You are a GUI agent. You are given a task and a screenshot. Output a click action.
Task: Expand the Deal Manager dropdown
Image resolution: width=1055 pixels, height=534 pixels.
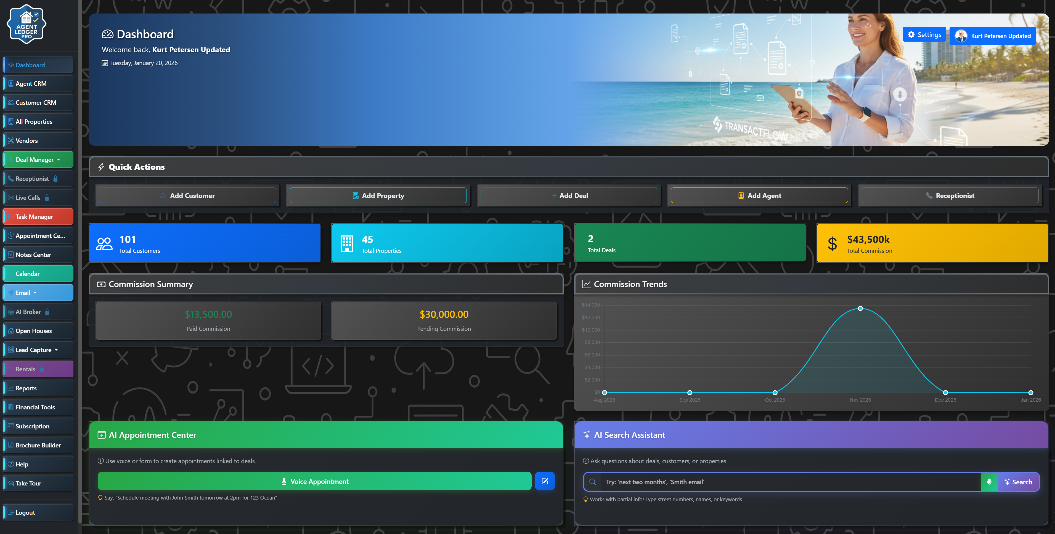(38, 159)
